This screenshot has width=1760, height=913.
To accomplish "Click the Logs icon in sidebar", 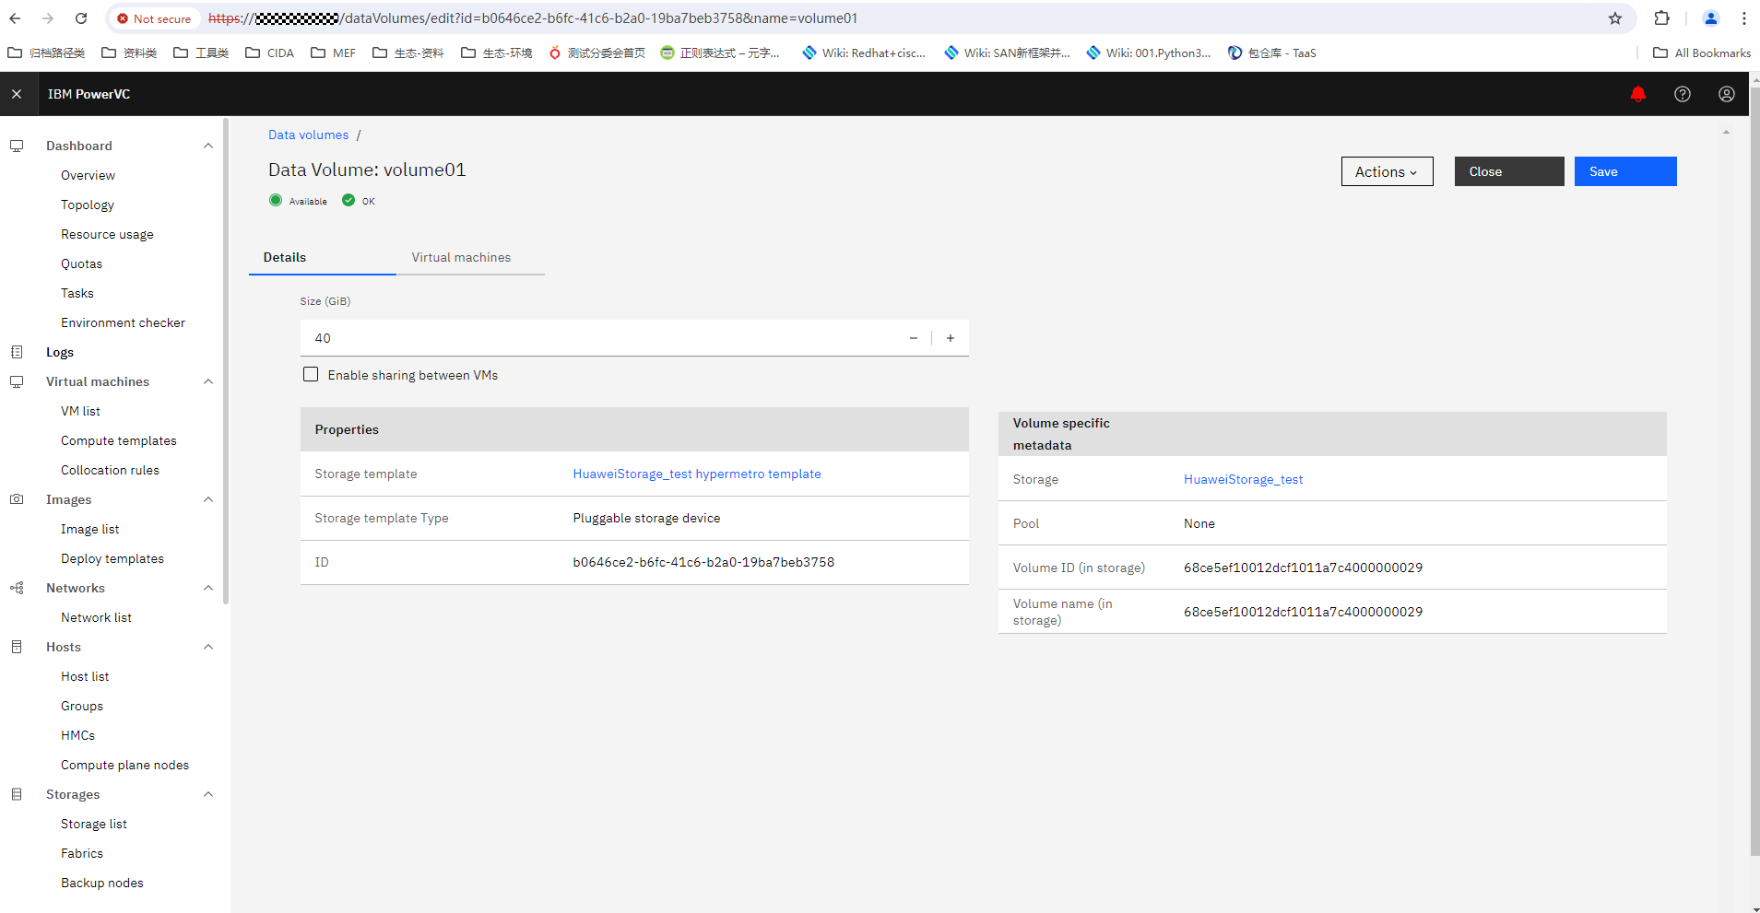I will pyautogui.click(x=17, y=352).
